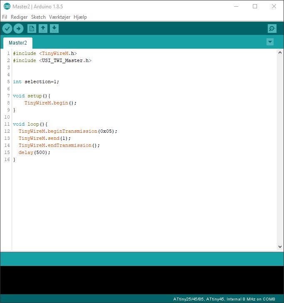Click the 'void loop(){' line
This screenshot has width=284, height=303.
tap(30, 124)
